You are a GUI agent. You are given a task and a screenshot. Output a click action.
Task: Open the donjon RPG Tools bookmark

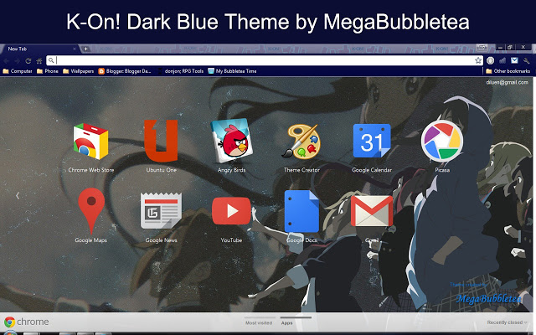point(180,71)
